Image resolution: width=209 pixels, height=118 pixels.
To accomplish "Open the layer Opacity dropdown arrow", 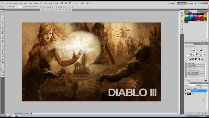I will click(207, 85).
